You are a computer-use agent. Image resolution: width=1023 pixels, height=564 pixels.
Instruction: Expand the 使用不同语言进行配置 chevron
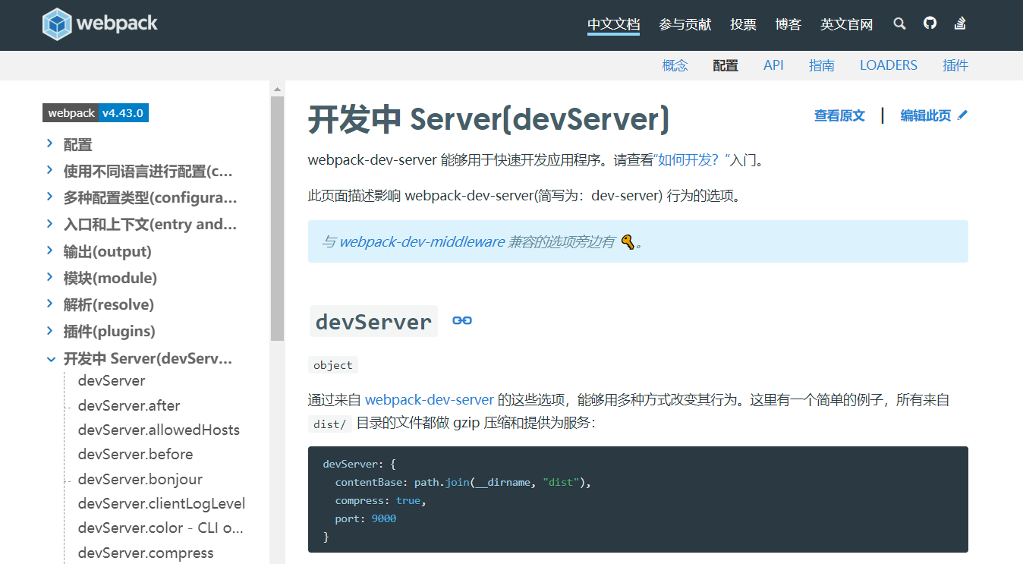coord(50,170)
